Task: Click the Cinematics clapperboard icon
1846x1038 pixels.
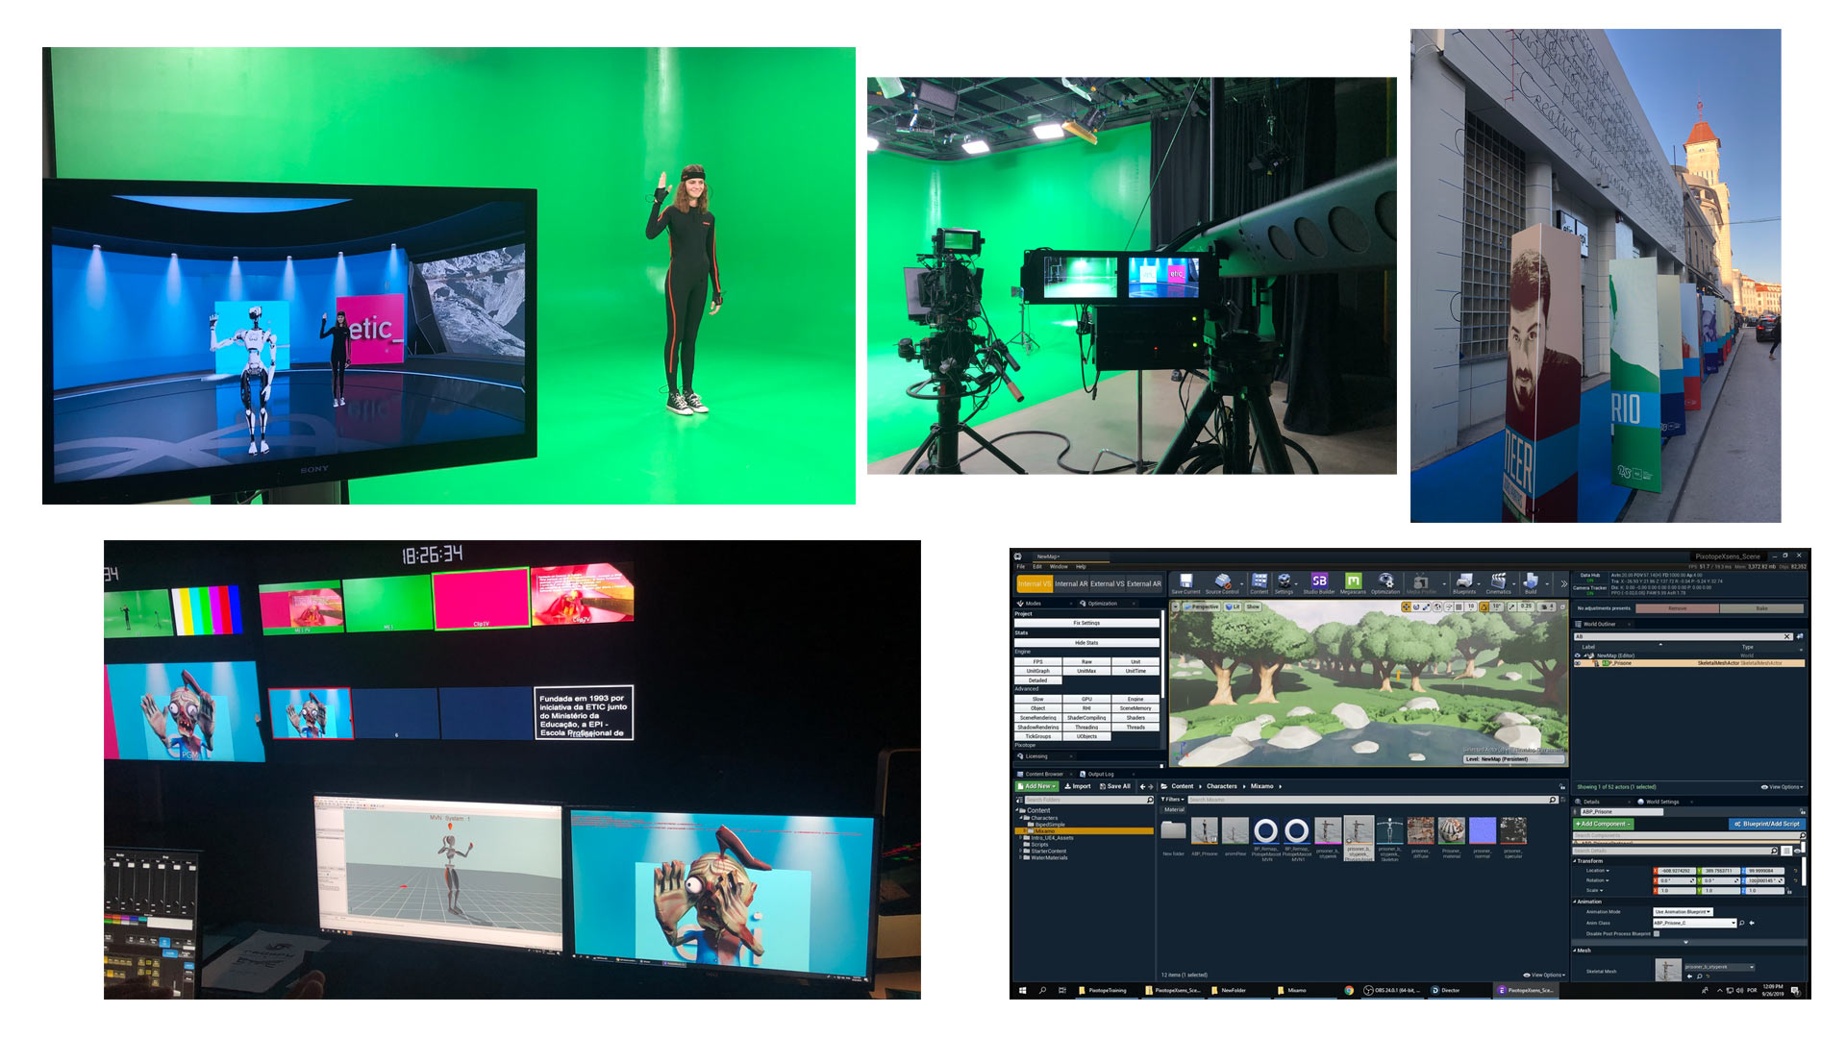Action: [1498, 582]
